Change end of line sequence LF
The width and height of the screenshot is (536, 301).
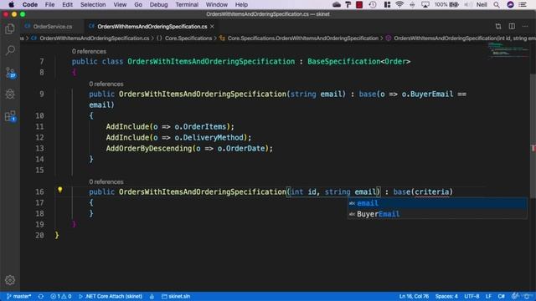click(x=488, y=296)
